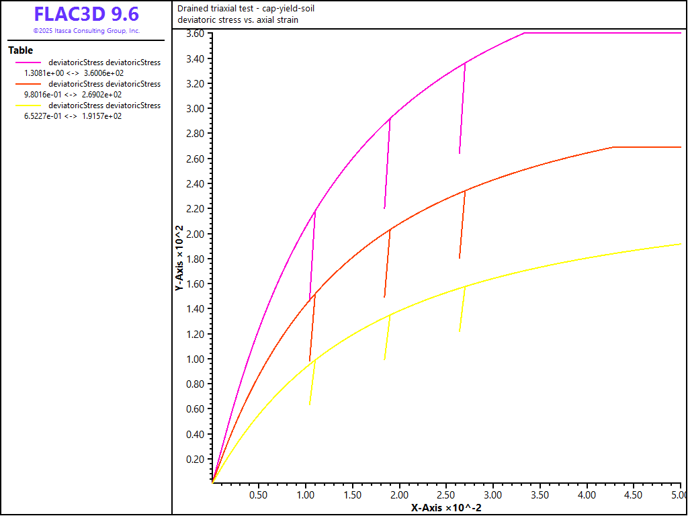Click the Itasca Consulting Group copyright text
688x516 pixels.
click(86, 31)
